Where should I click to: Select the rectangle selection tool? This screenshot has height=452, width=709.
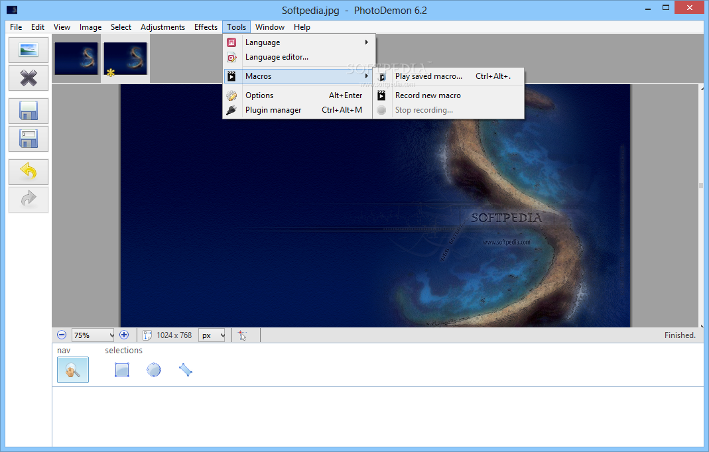click(122, 370)
